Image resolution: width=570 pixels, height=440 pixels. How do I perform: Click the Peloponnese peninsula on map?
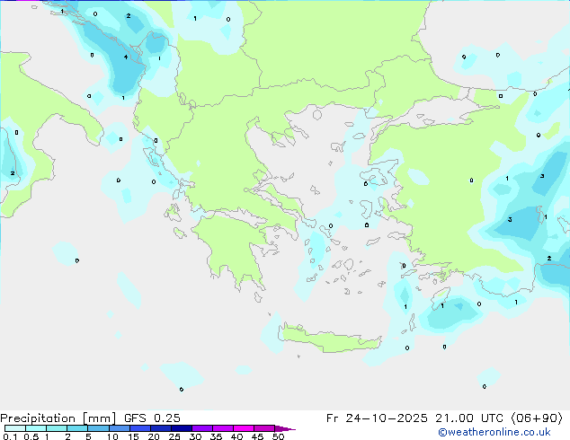(233, 247)
